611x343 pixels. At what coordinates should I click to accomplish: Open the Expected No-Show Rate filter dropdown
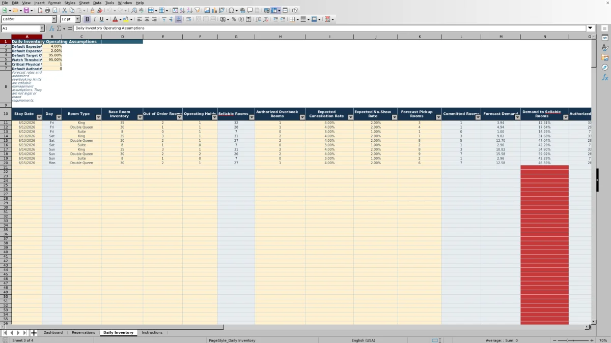[x=394, y=117]
